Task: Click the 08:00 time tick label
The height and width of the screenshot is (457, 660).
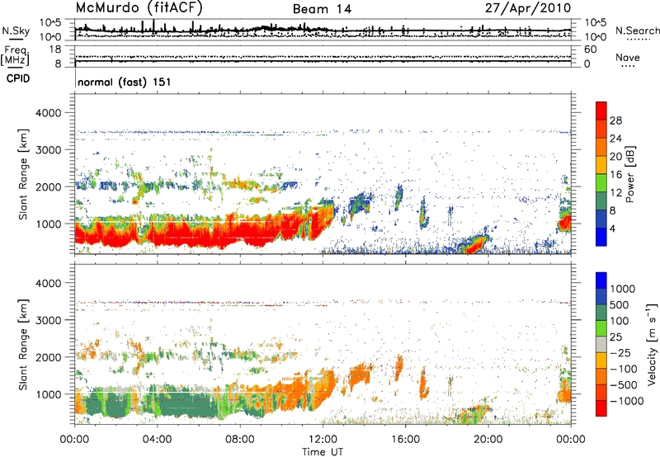Action: click(x=240, y=440)
